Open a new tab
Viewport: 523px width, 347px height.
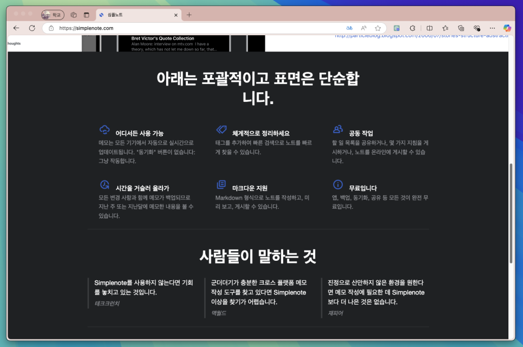tap(189, 15)
